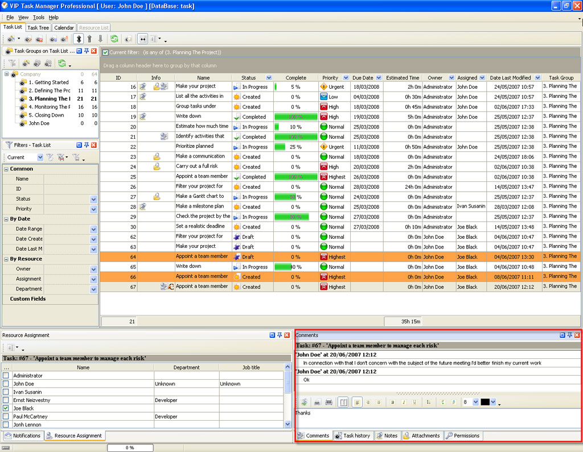Click the green refresh icon in main toolbar
583x452 pixels.
click(x=114, y=39)
